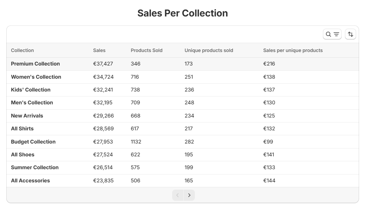Open the Women's Collection entry
The width and height of the screenshot is (367, 211).
pyautogui.click(x=36, y=77)
